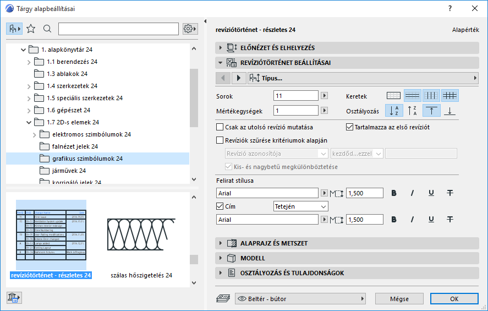Open the 'Típus...' page selector menu
The height and width of the screenshot is (311, 488).
click(362, 78)
